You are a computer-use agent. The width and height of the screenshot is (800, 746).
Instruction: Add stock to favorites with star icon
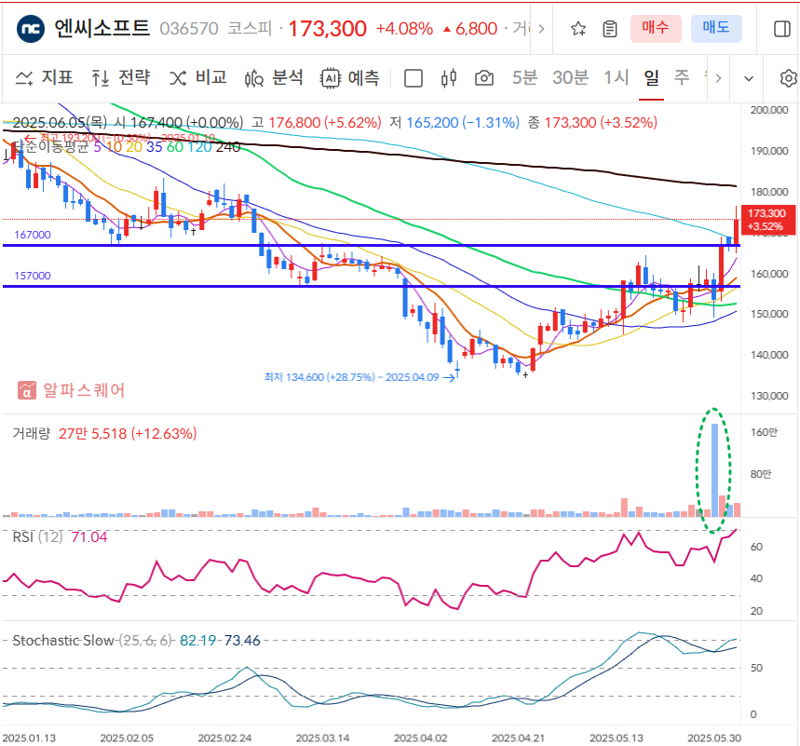(578, 29)
